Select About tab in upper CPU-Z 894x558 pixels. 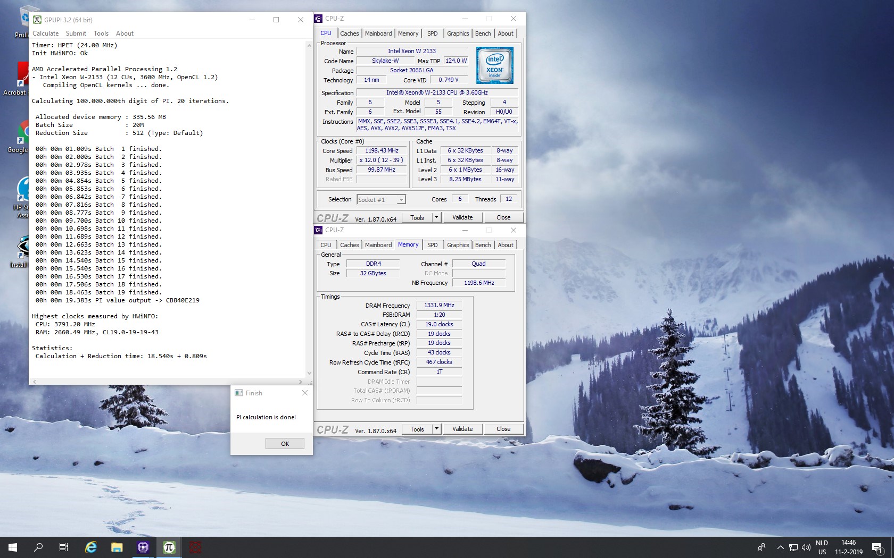(x=506, y=33)
